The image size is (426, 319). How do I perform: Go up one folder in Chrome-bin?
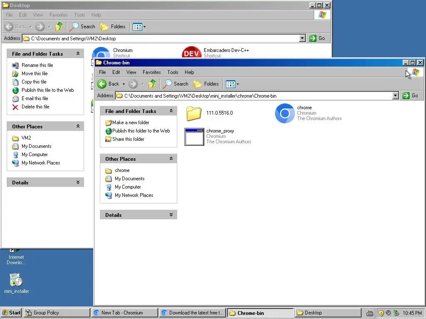point(152,84)
